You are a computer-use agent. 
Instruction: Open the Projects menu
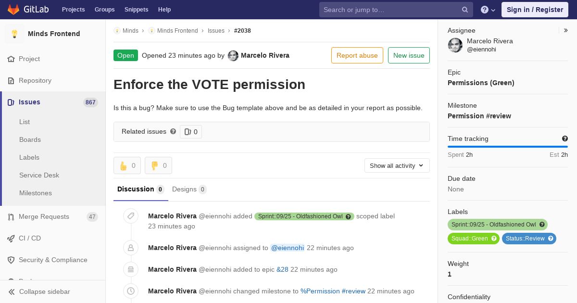point(73,10)
